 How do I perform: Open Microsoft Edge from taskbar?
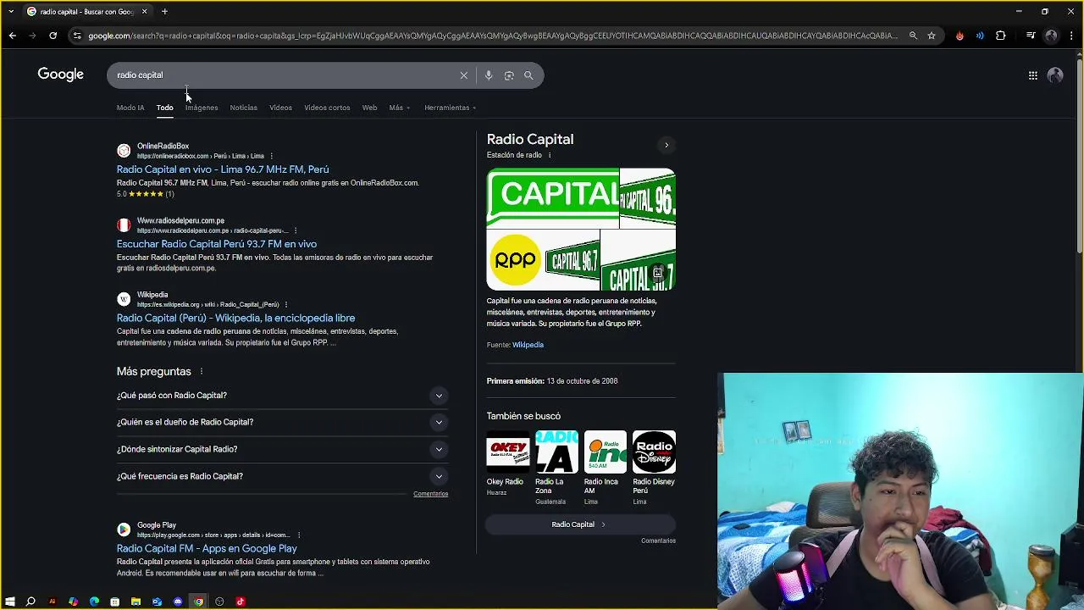(94, 602)
